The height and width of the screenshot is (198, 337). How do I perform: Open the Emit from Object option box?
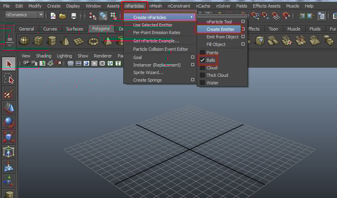pos(243,36)
